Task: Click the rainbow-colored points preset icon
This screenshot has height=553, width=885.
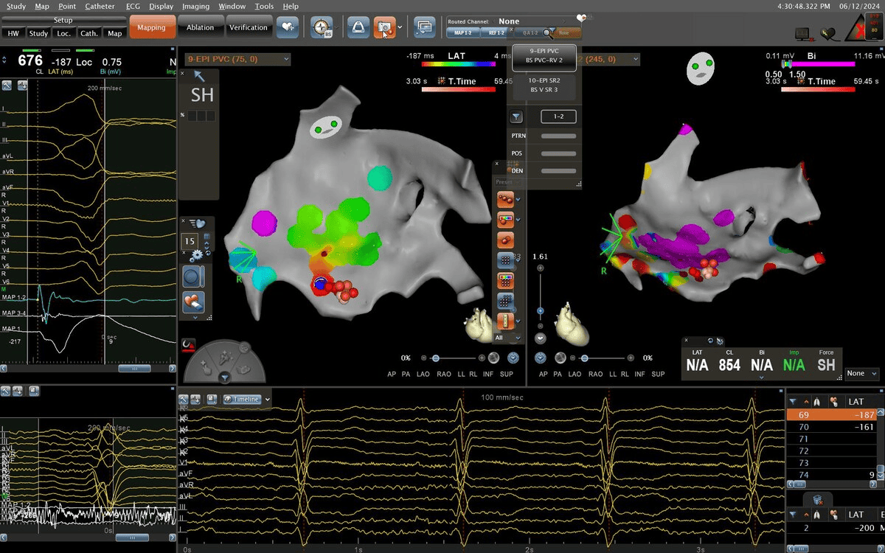Action: [506, 219]
